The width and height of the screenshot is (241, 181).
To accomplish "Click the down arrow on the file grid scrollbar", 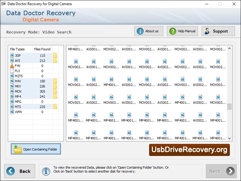I will (230, 138).
